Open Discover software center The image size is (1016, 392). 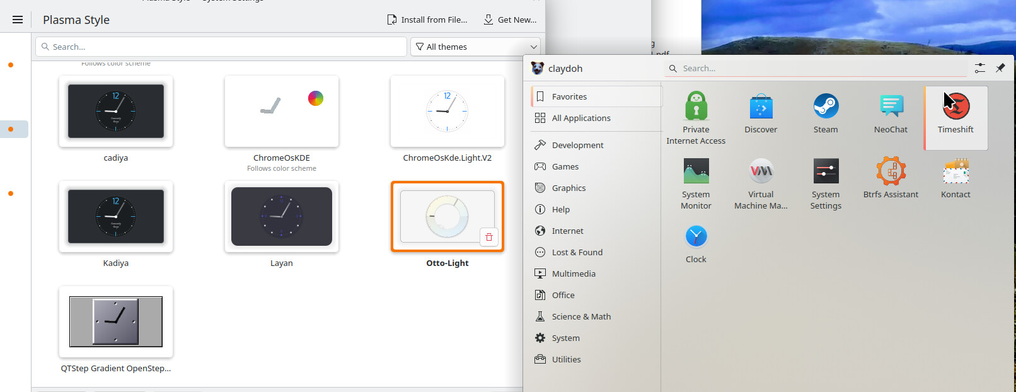click(x=761, y=107)
